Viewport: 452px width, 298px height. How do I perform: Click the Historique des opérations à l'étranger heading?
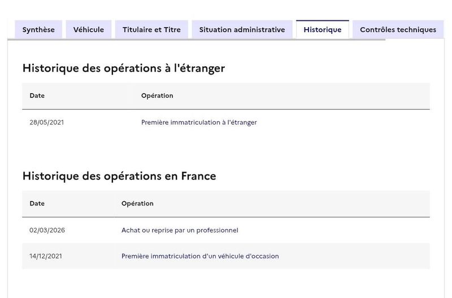[124, 68]
